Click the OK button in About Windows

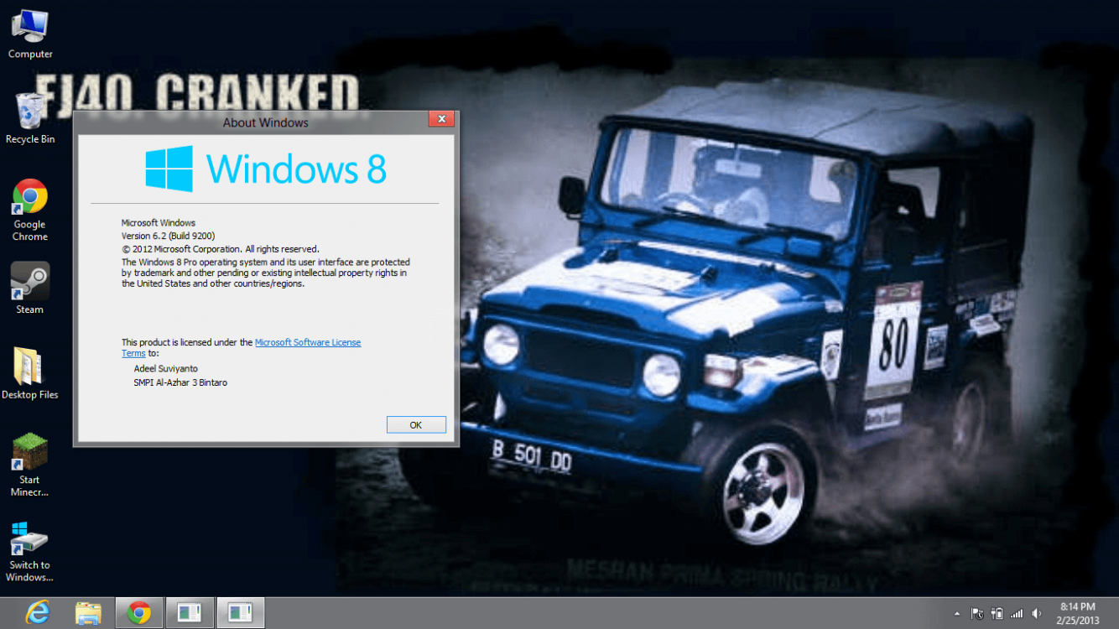[416, 425]
